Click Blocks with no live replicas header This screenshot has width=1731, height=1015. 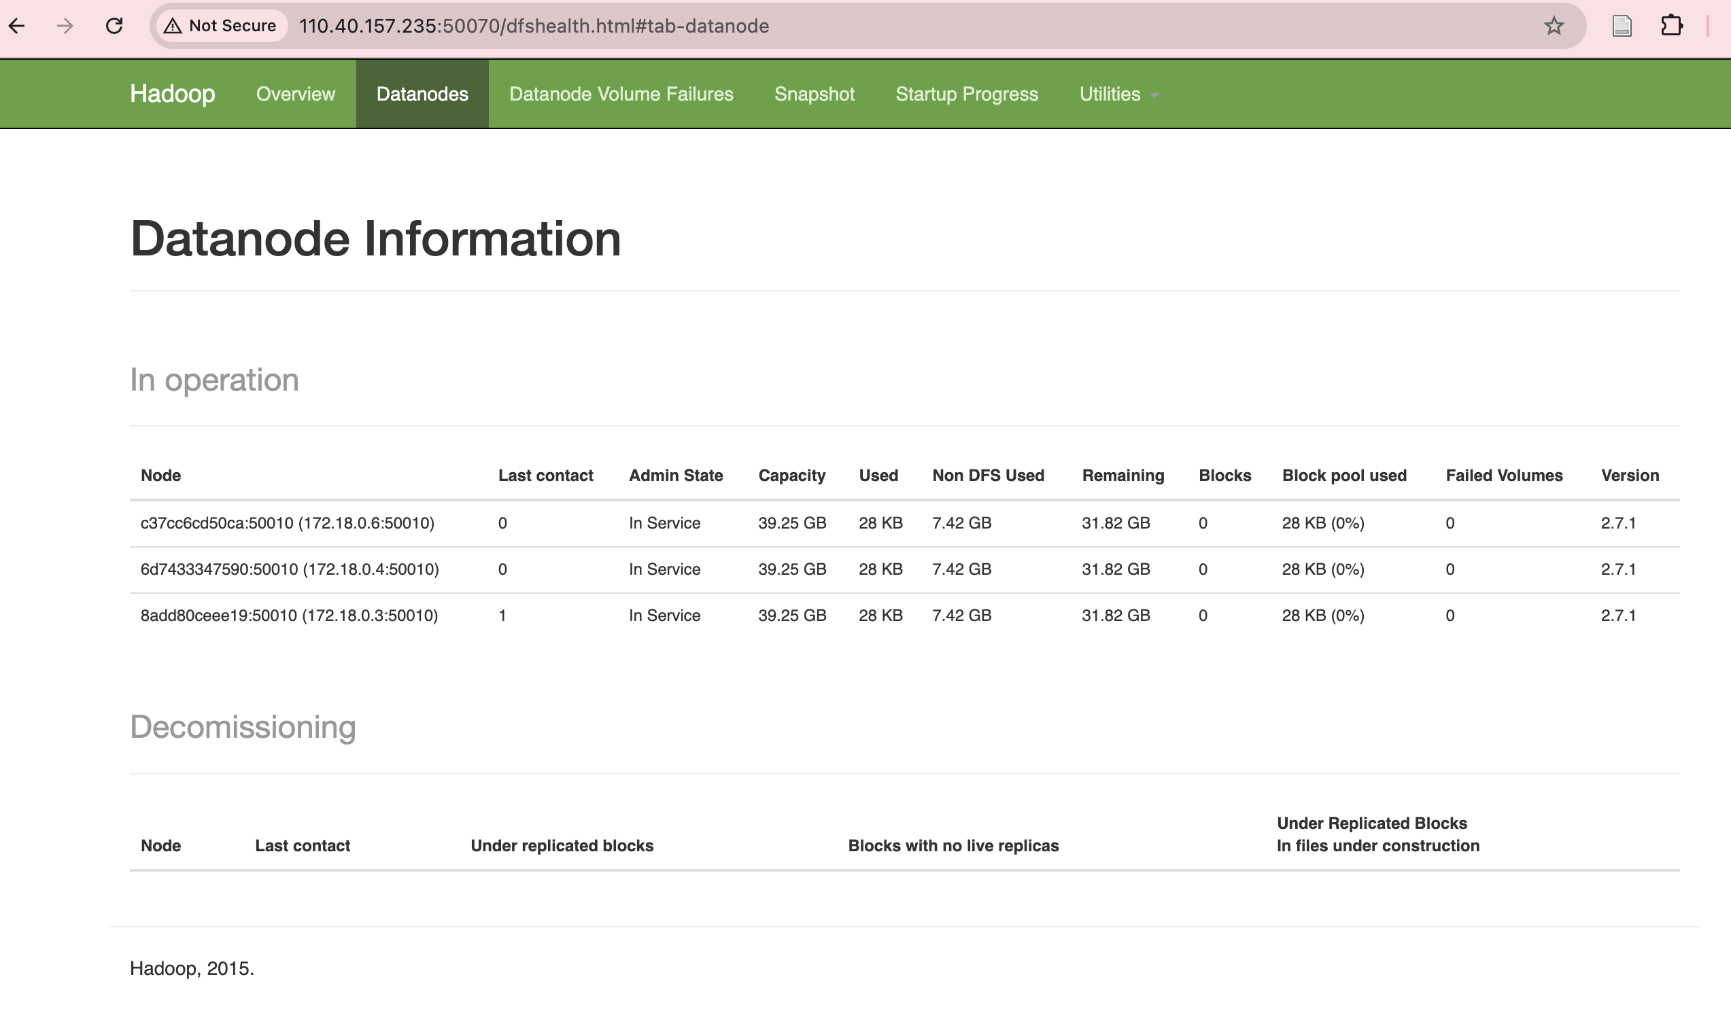[x=953, y=847]
